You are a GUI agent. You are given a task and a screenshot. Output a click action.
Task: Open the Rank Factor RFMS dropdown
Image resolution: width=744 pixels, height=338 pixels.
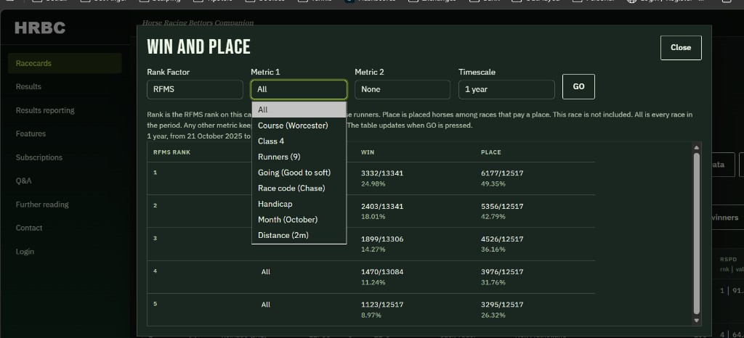coord(195,89)
